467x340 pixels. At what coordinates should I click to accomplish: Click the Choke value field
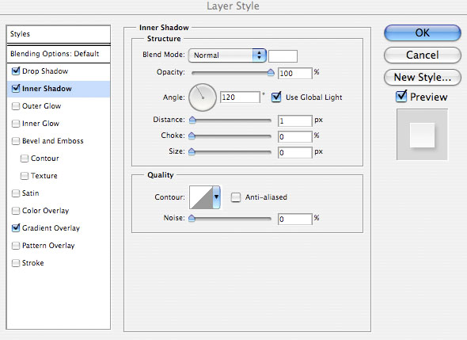[x=295, y=137]
